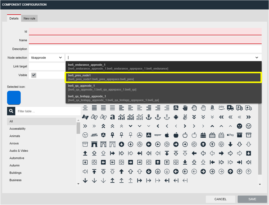Click the Filter table search box

tap(48, 111)
